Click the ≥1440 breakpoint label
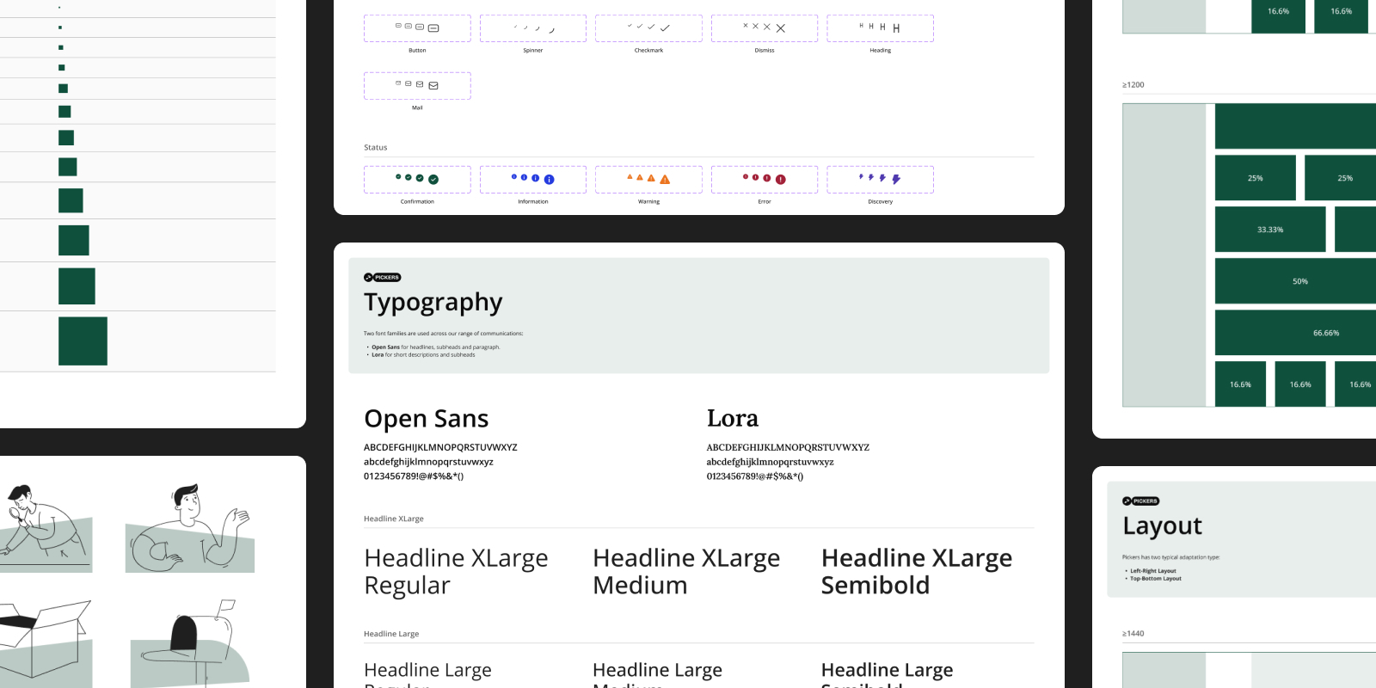Viewport: 1376px width, 688px height. pyautogui.click(x=1133, y=633)
